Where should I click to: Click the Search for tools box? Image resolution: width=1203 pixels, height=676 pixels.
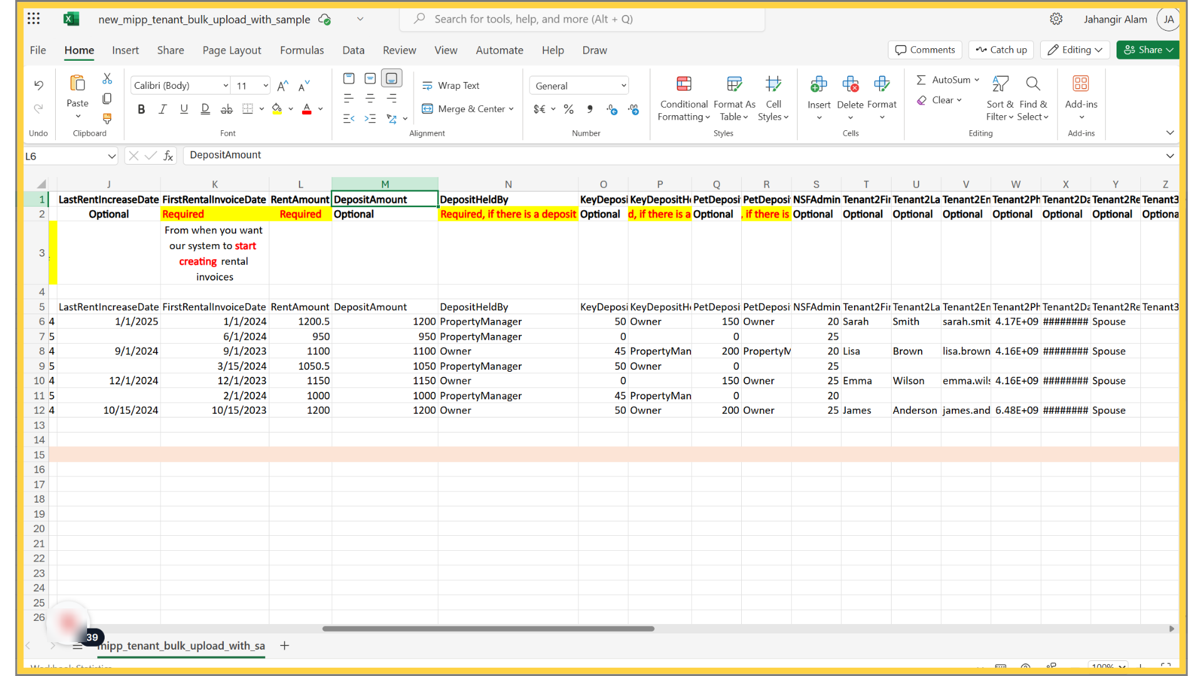tap(582, 19)
